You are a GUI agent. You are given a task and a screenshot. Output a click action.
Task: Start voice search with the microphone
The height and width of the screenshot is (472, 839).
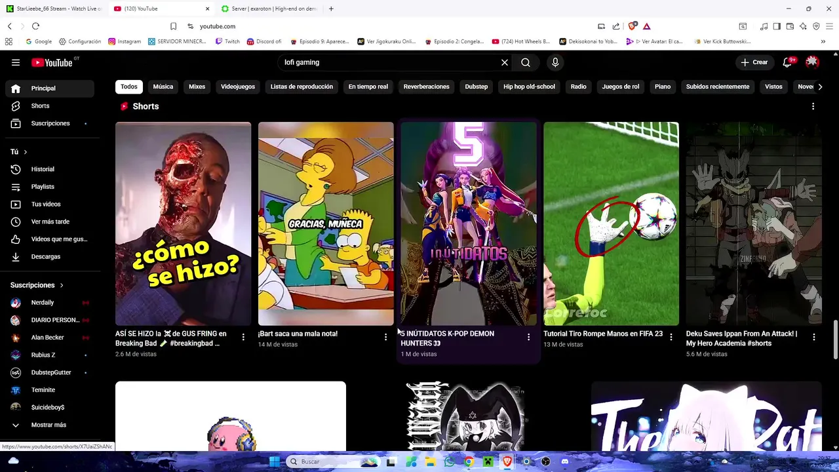tap(555, 62)
